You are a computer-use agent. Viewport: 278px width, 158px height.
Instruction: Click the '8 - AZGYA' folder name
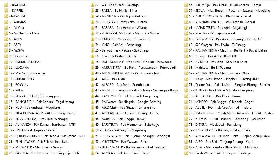(x=16, y=50)
